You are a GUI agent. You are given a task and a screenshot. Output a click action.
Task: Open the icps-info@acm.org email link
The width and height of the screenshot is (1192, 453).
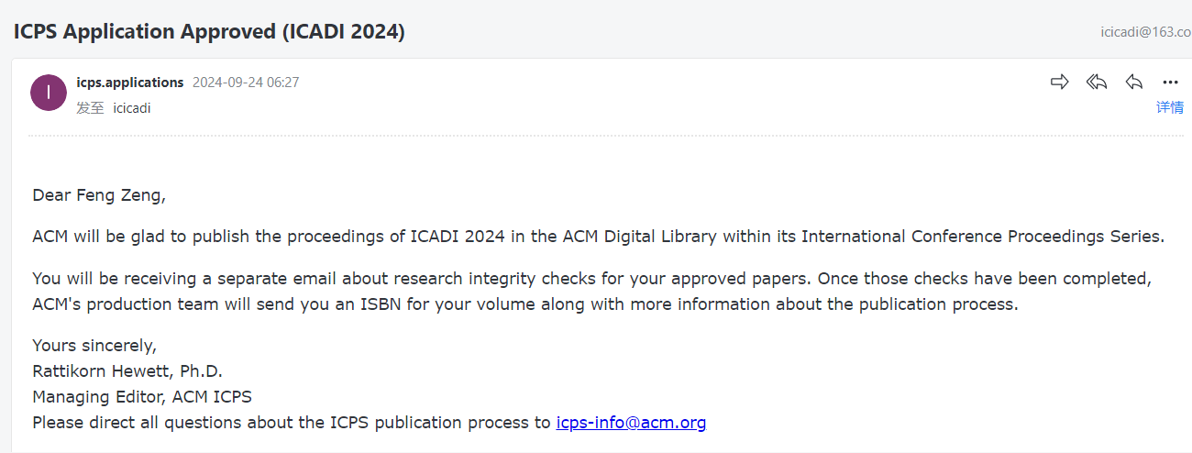pyautogui.click(x=631, y=423)
